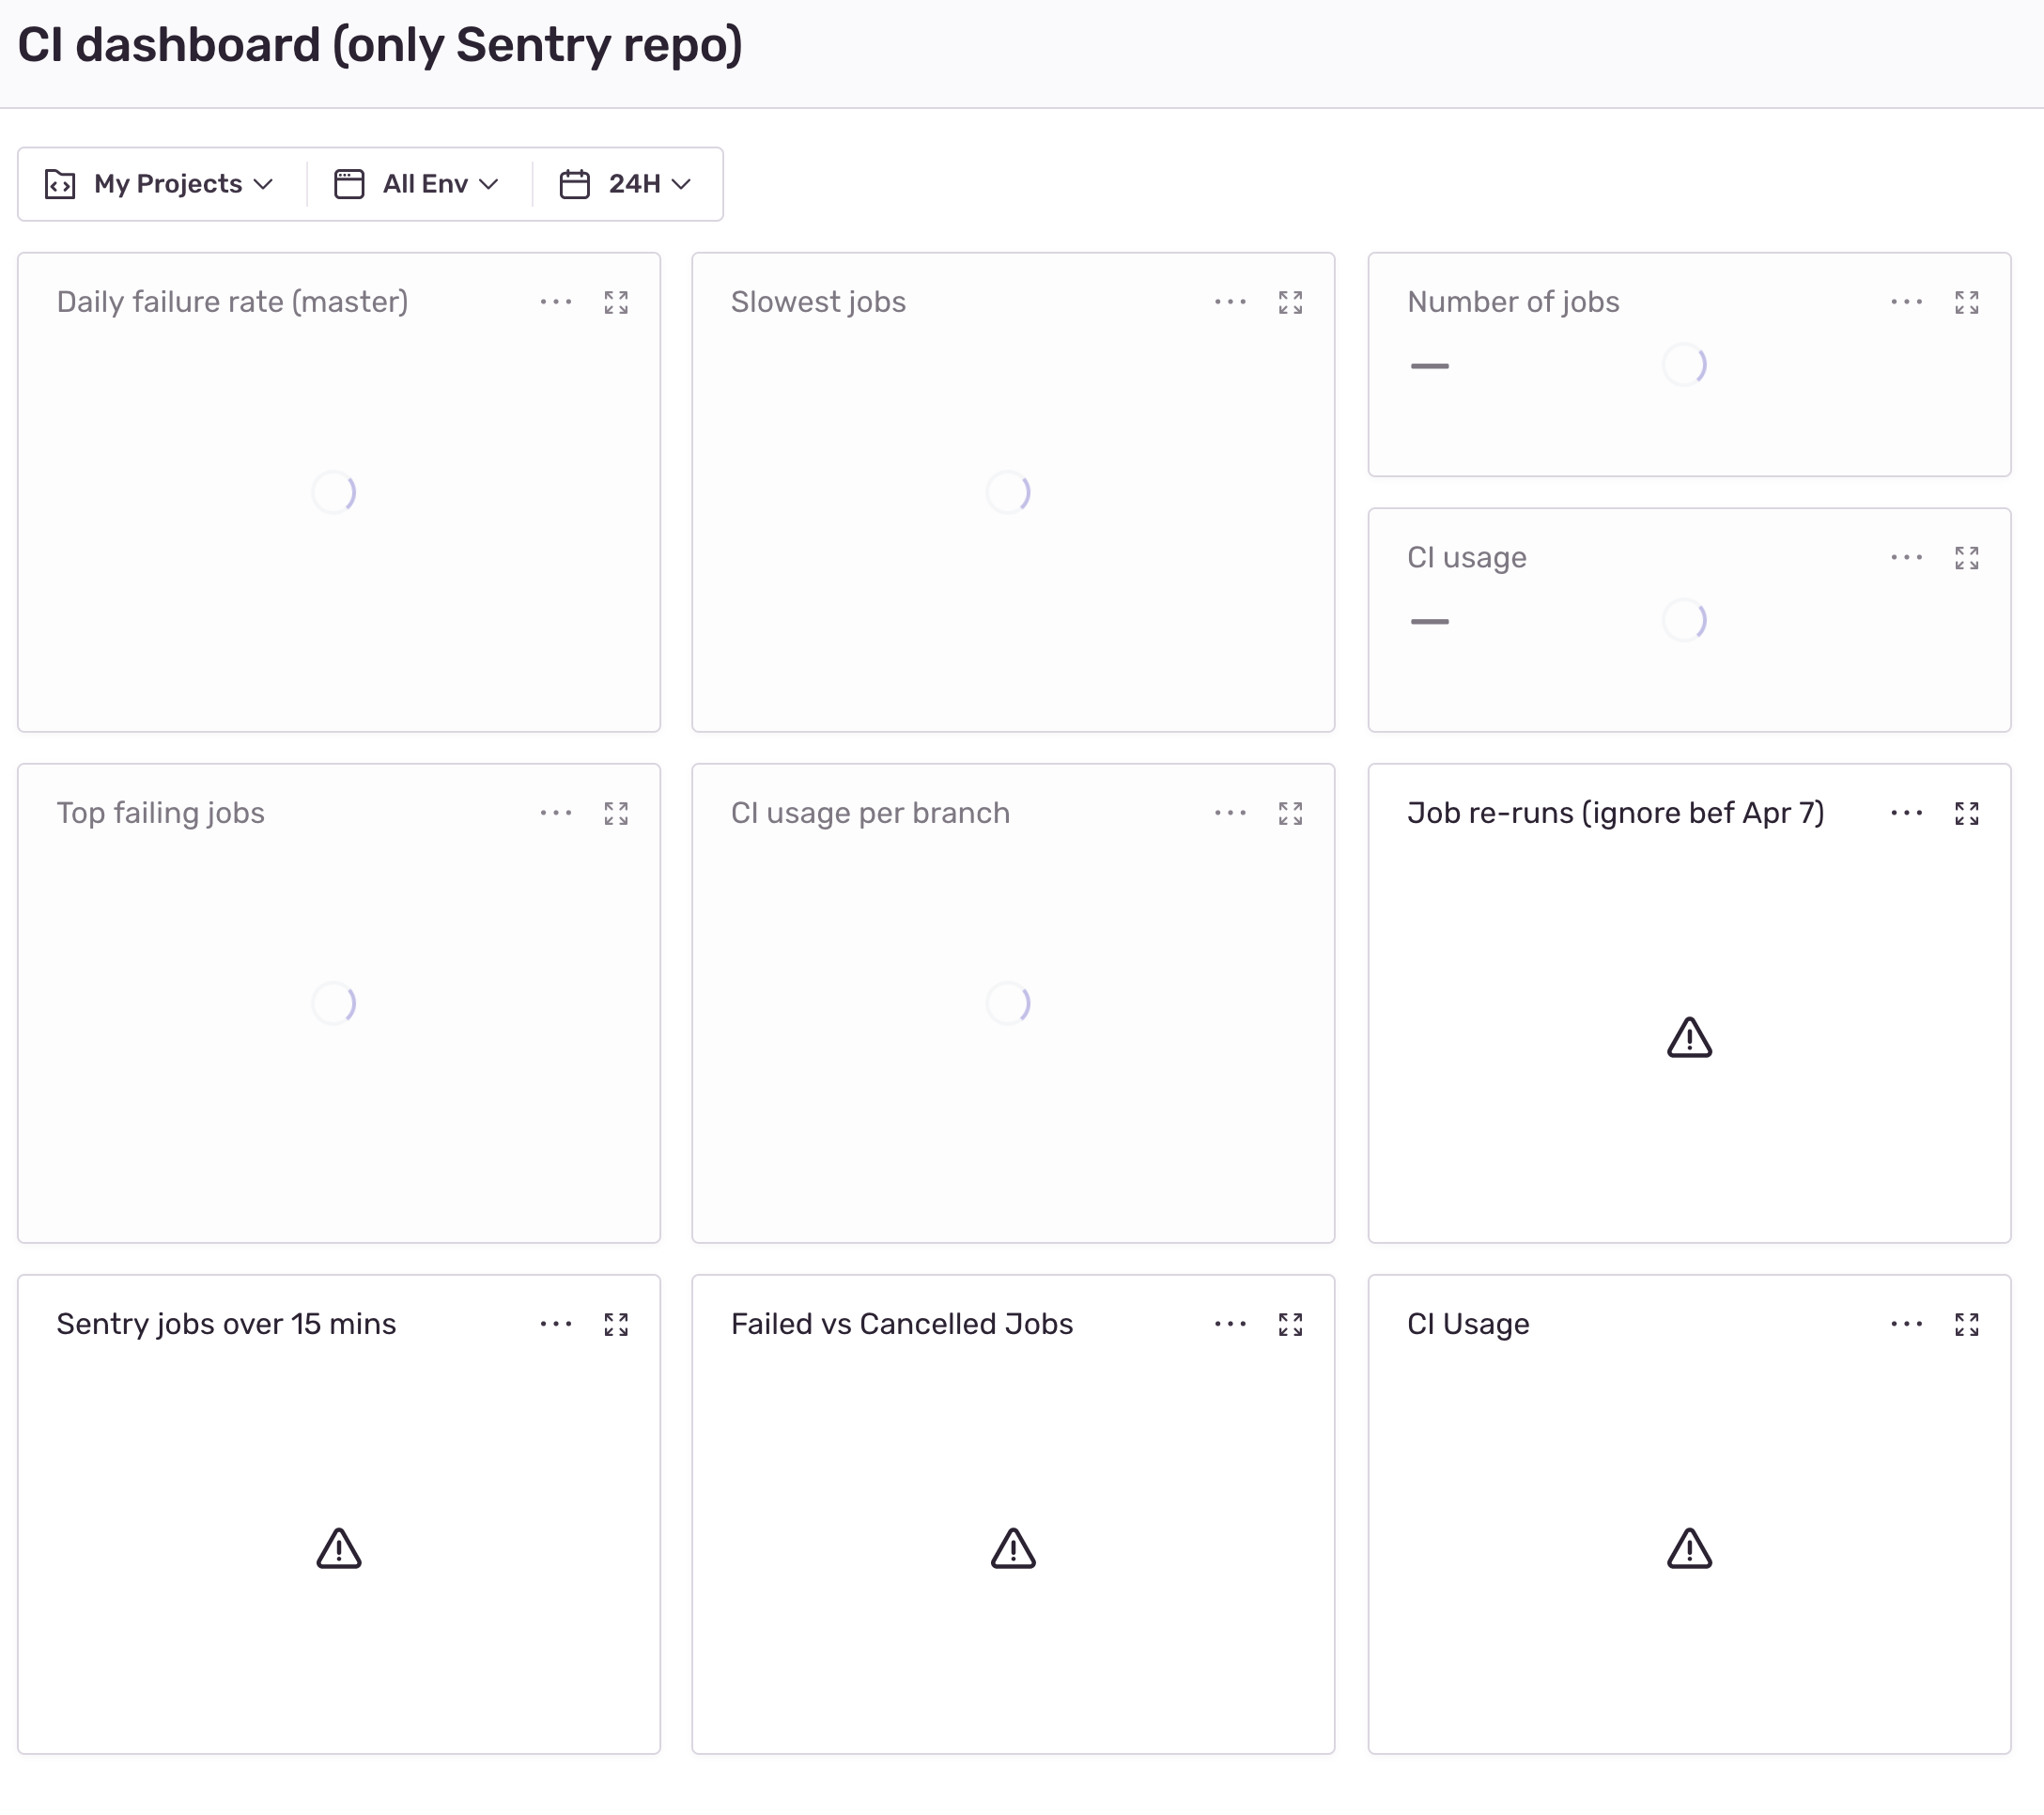This screenshot has height=1815, width=2044.
Task: Open the All Env environment dropdown
Action: tap(417, 184)
